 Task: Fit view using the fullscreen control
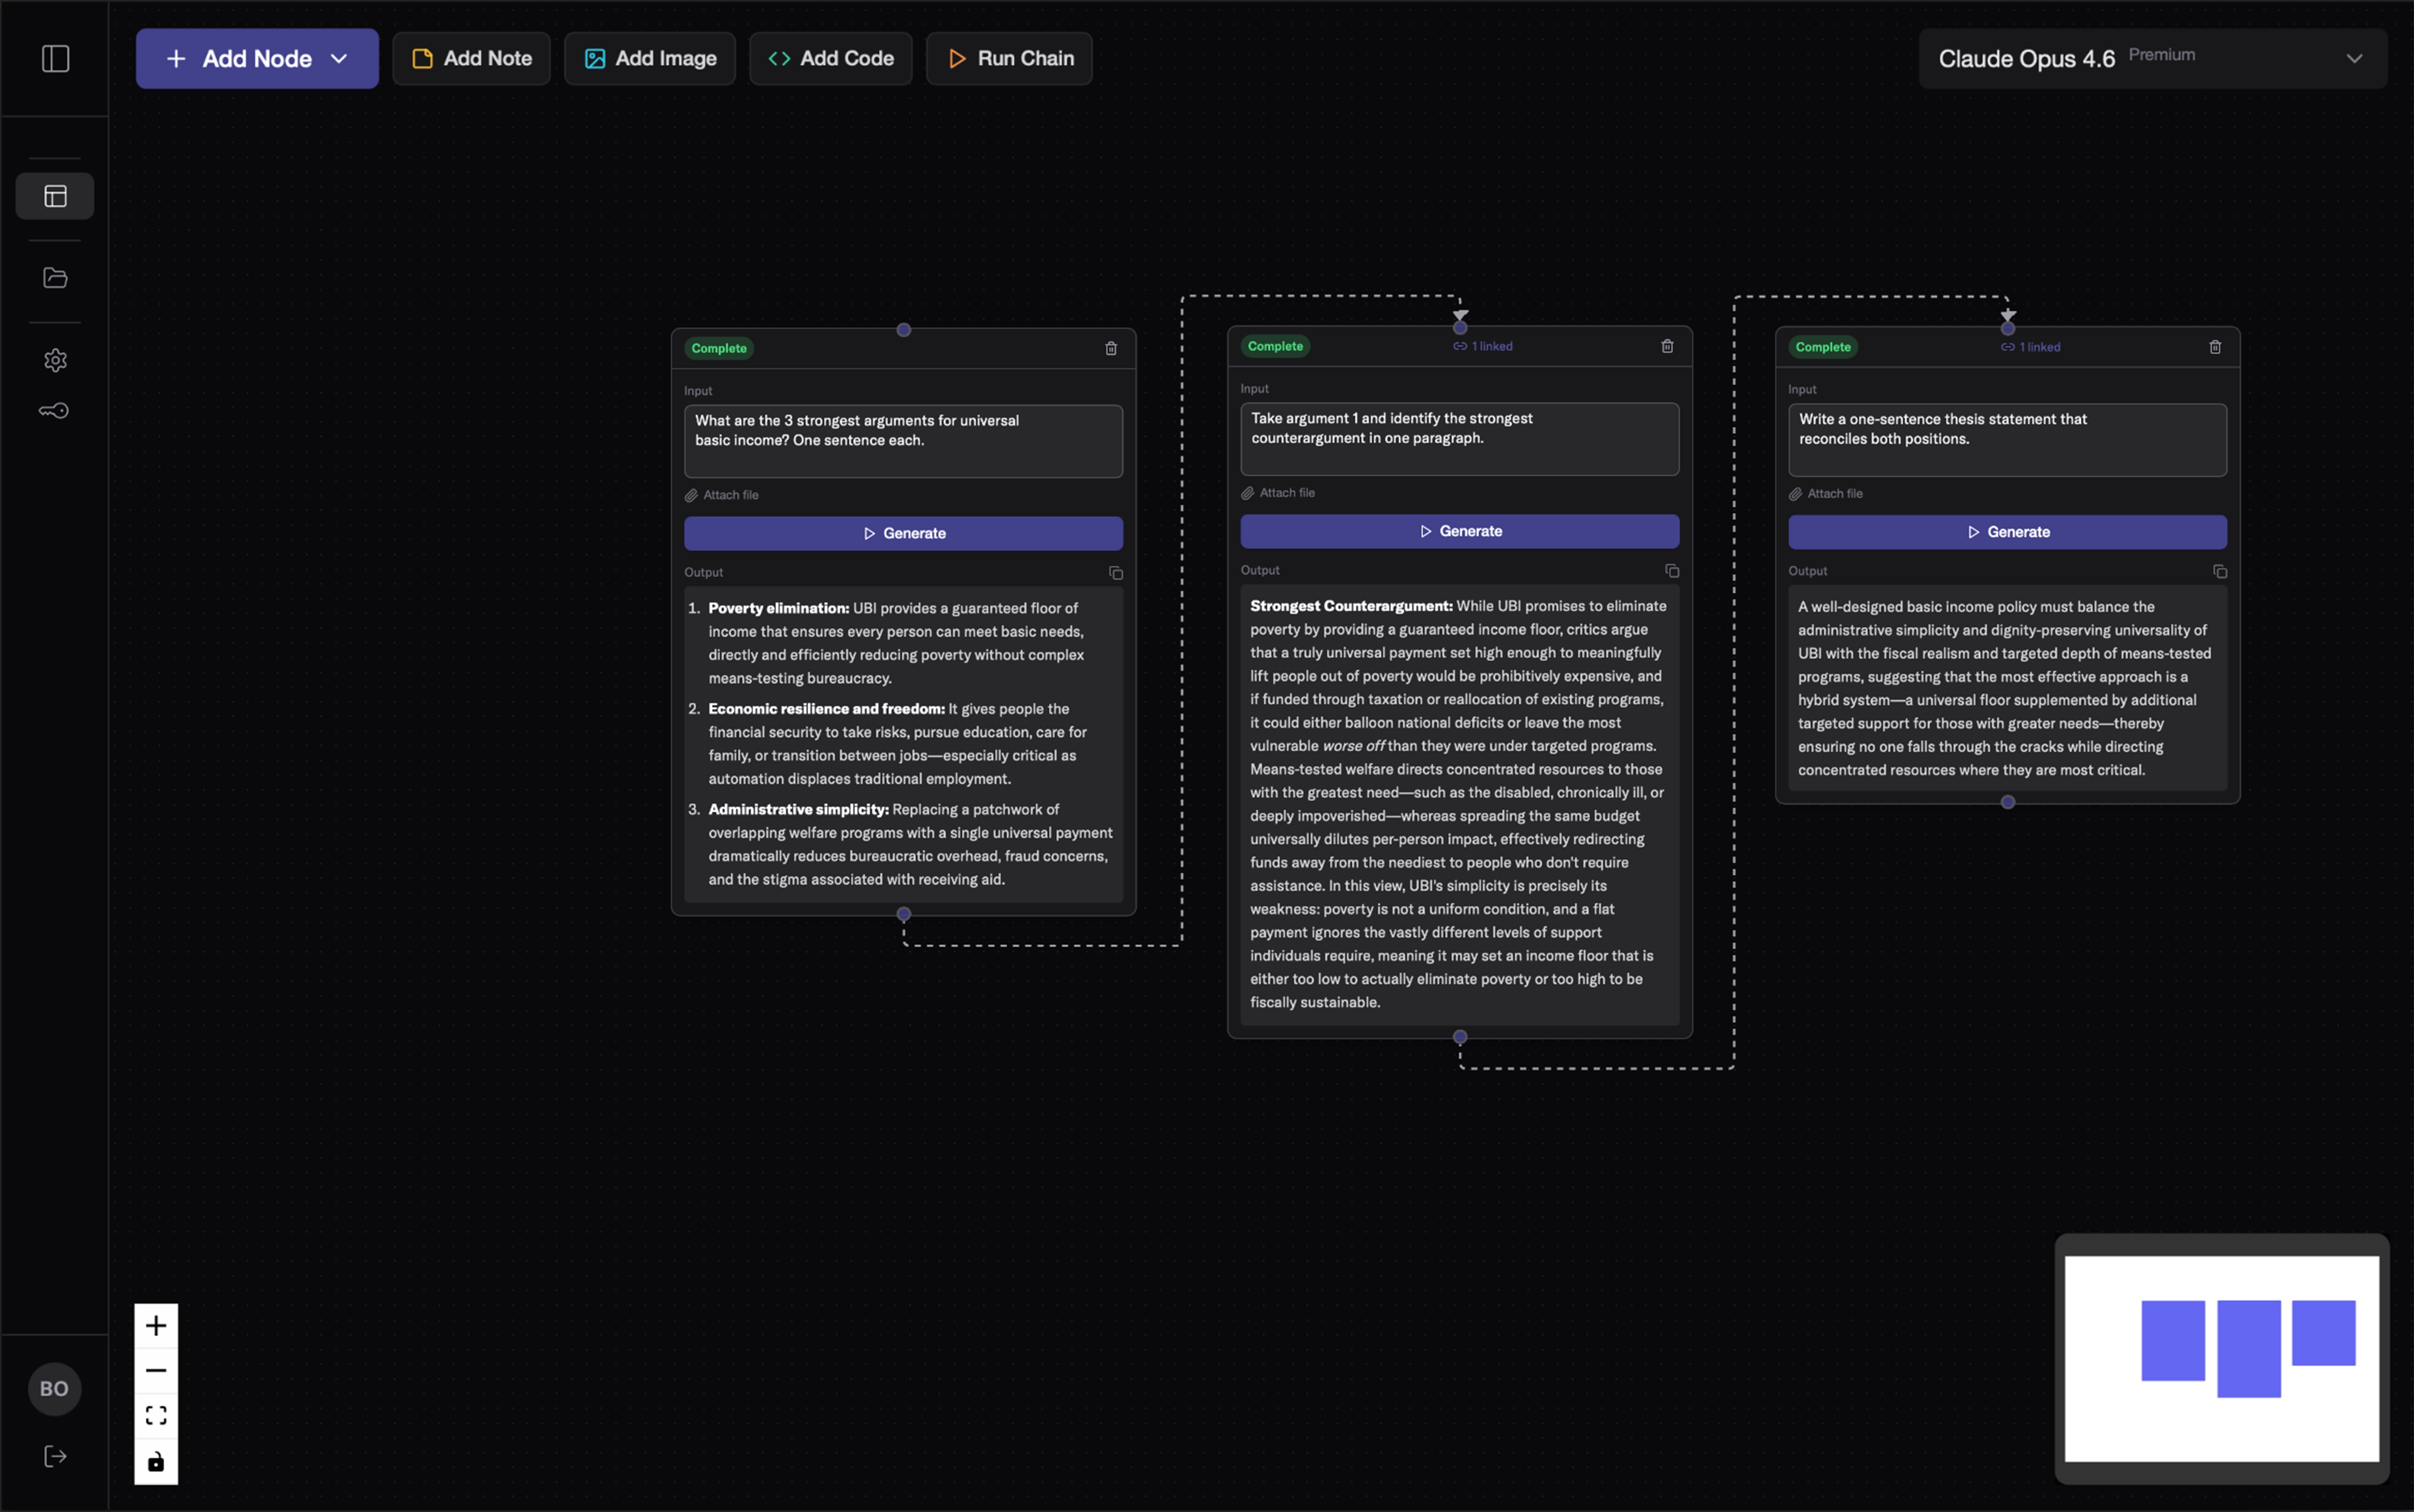tap(156, 1416)
